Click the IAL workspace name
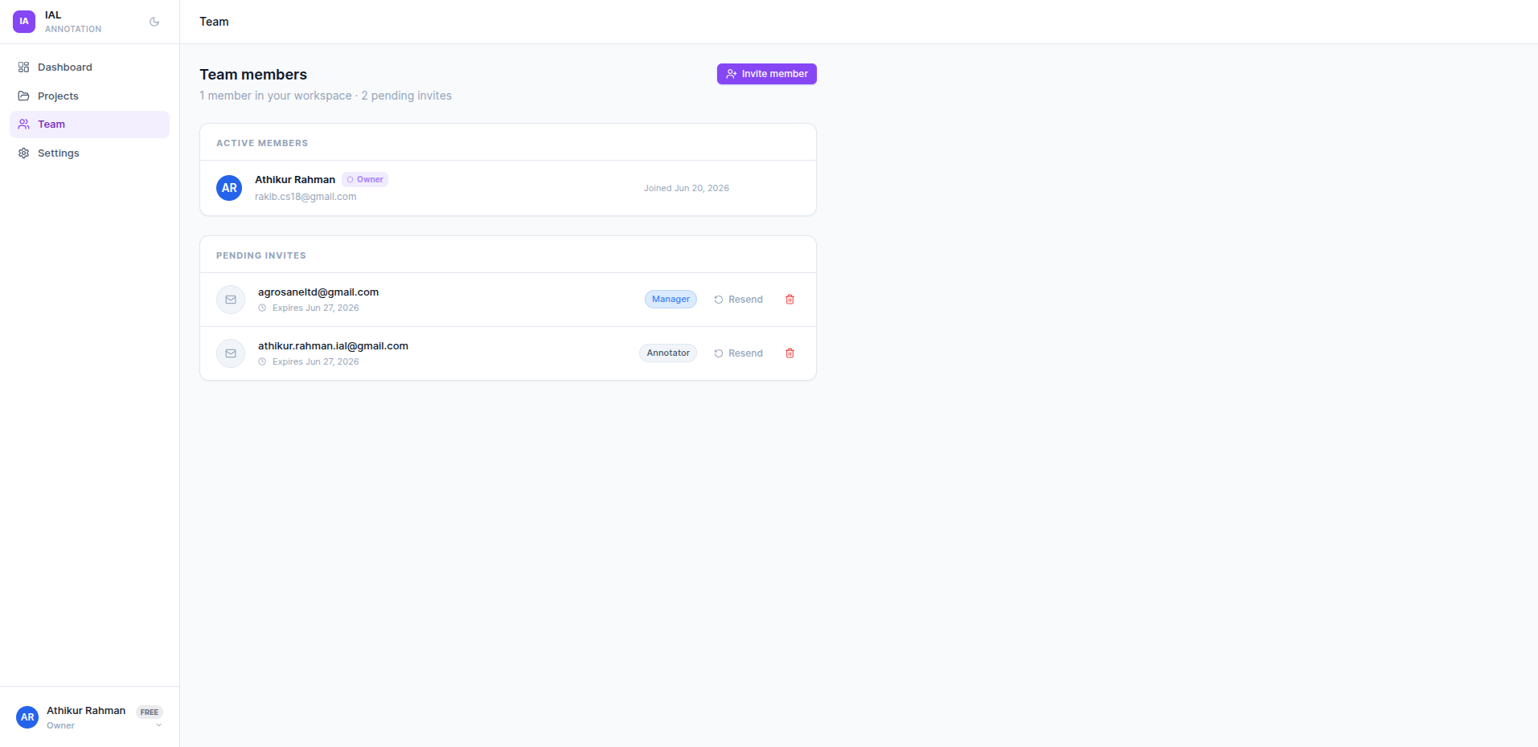This screenshot has height=747, width=1538. pyautogui.click(x=53, y=15)
